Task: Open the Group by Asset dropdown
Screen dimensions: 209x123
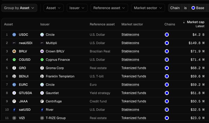Action: (x=19, y=8)
